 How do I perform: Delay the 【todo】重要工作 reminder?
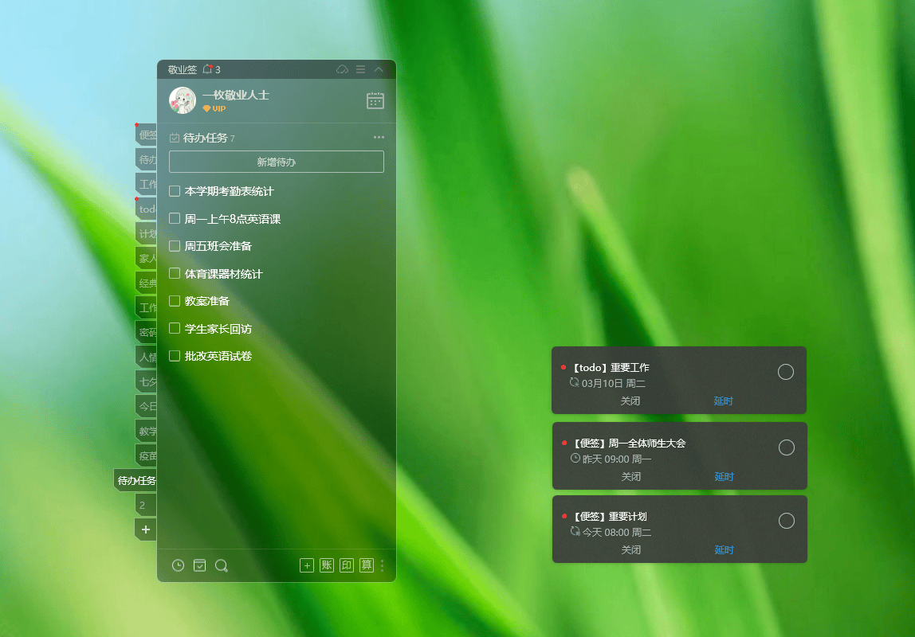723,401
